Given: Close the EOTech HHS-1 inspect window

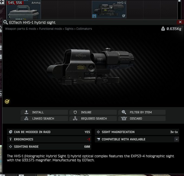Looking at the screenshot, I should [180, 22].
